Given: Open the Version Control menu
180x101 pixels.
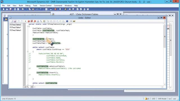Looking at the screenshot, I should pos(46,6).
